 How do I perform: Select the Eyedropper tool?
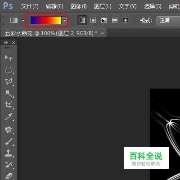coord(9,117)
